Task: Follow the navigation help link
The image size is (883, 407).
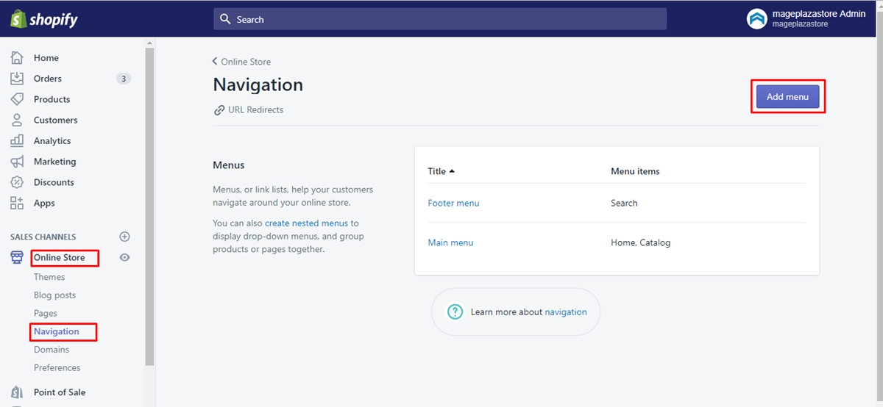Action: pos(566,312)
